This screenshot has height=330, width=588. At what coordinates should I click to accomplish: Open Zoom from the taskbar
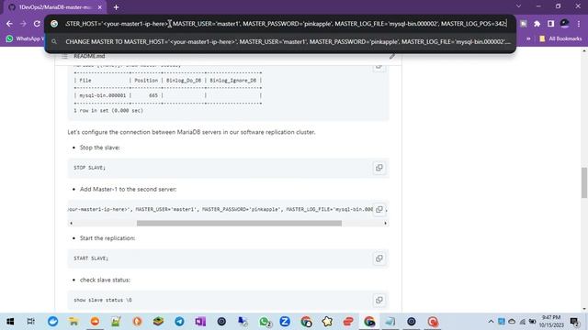(x=285, y=322)
